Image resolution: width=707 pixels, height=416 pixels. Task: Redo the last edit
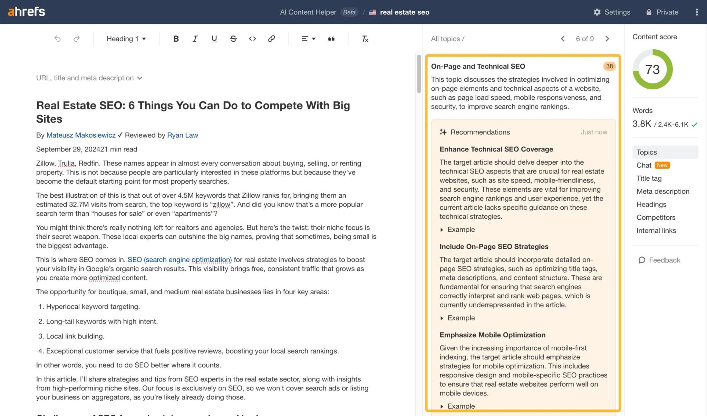click(x=76, y=39)
